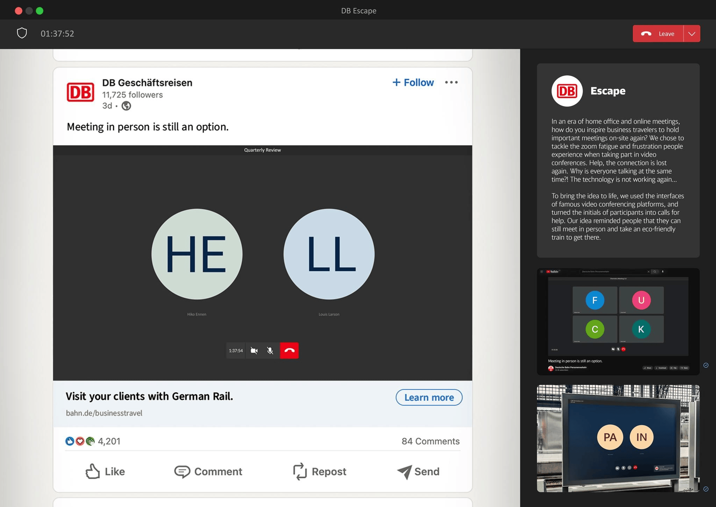This screenshot has height=507, width=716.
Task: Click the DB logo on the Geschäftsreisen post
Action: [80, 92]
